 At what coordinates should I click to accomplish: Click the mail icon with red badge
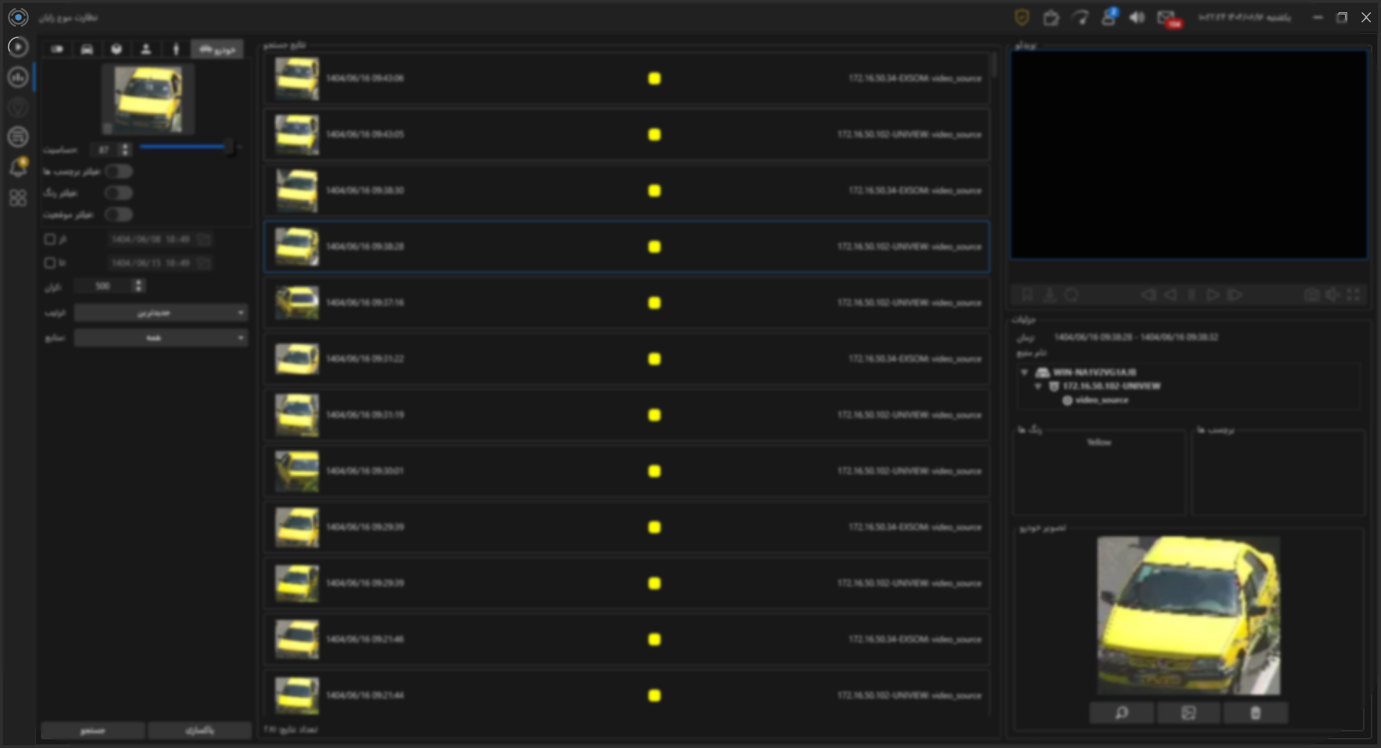click(1166, 18)
